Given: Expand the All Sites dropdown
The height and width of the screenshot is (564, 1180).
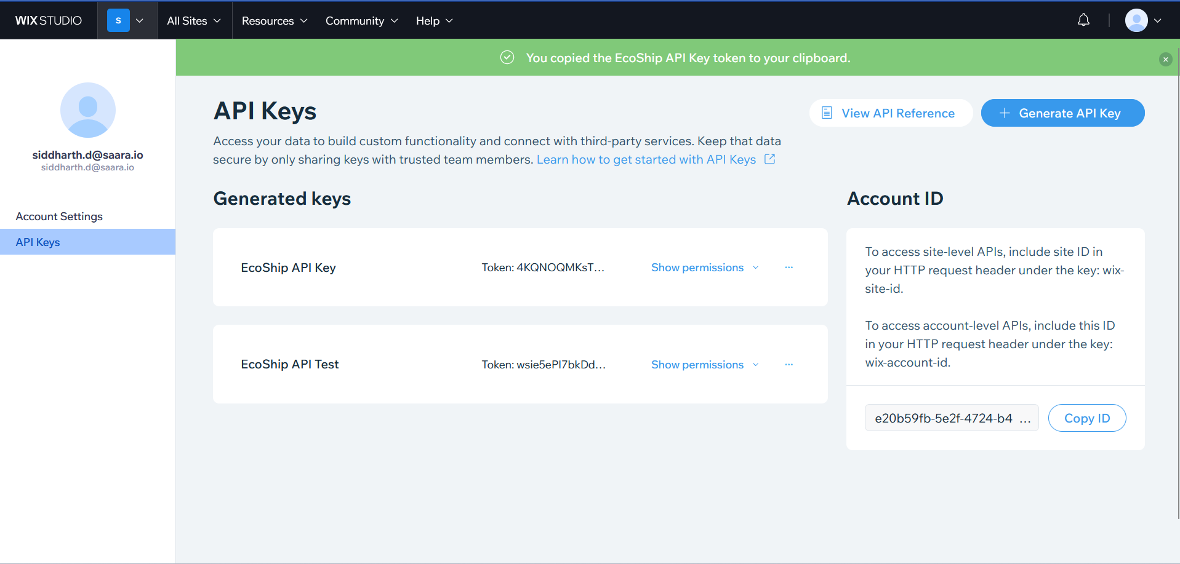Looking at the screenshot, I should [x=193, y=20].
